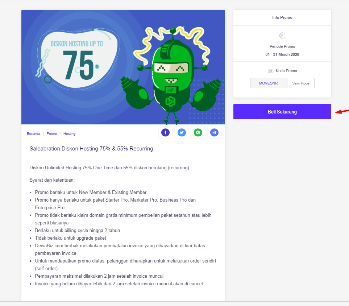Share promo on Facebook icon

pos(165,133)
